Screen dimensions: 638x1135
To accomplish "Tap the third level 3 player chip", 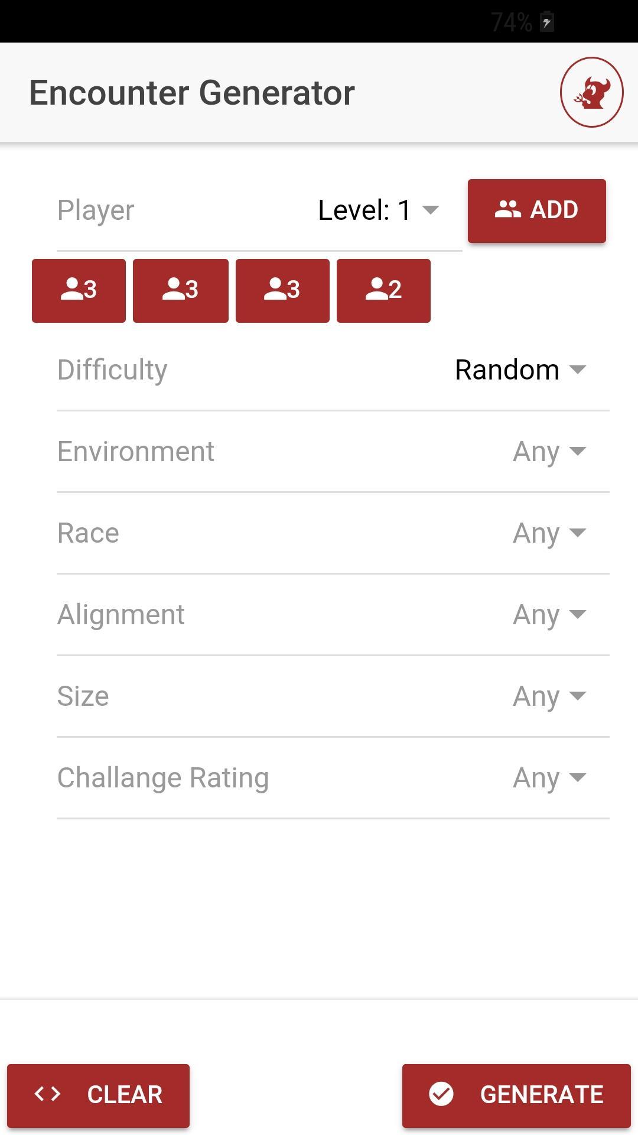I will (x=282, y=290).
